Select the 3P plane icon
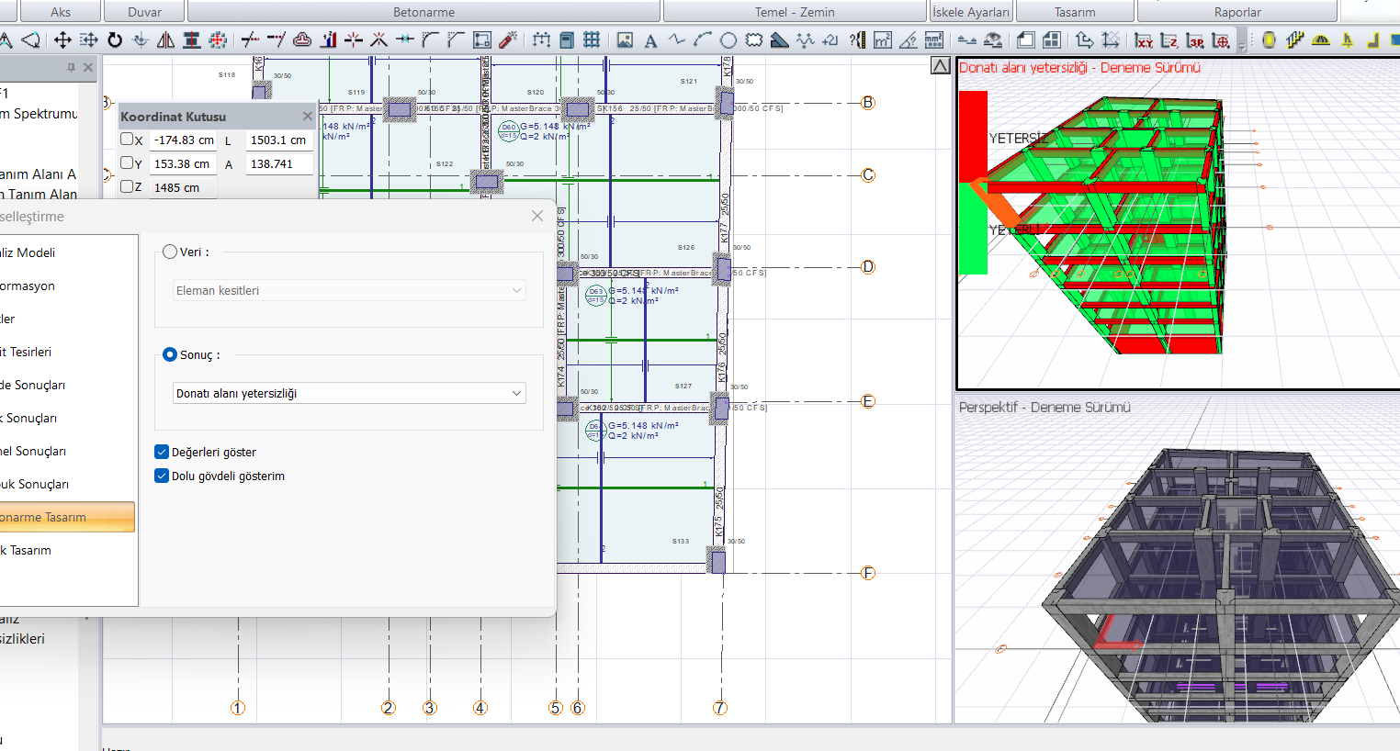 pos(1195,40)
